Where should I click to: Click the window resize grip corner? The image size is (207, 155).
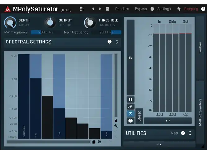click(x=203, y=146)
